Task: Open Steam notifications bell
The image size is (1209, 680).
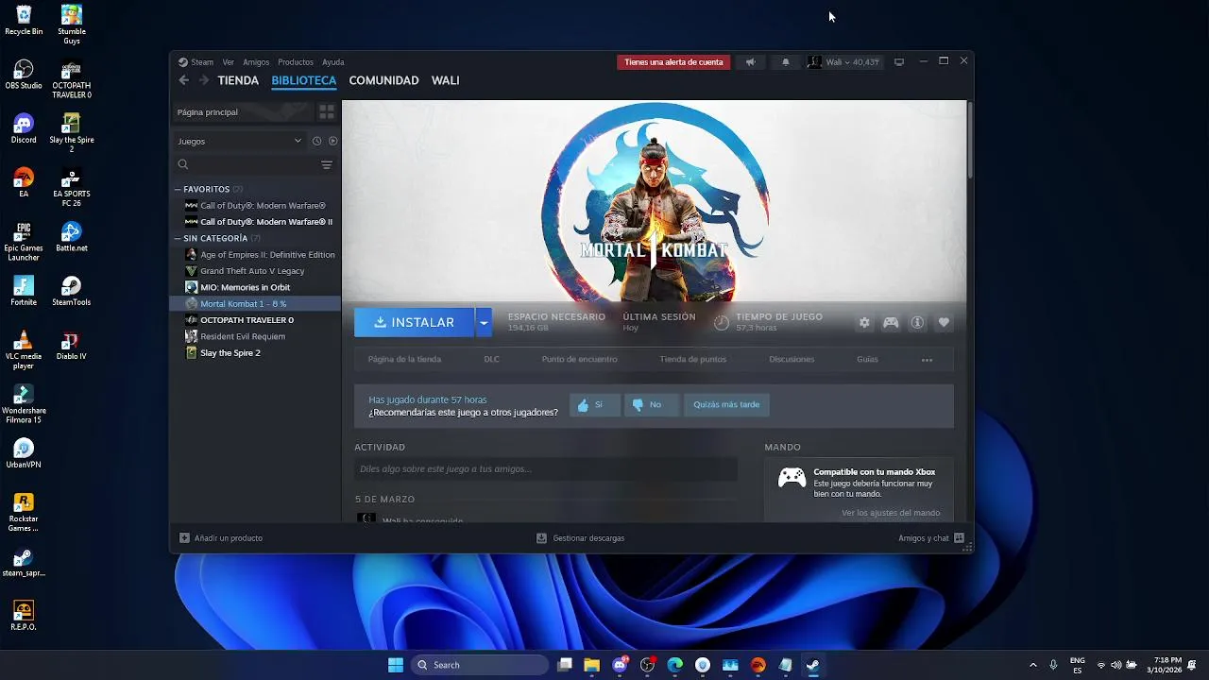Action: [x=785, y=62]
